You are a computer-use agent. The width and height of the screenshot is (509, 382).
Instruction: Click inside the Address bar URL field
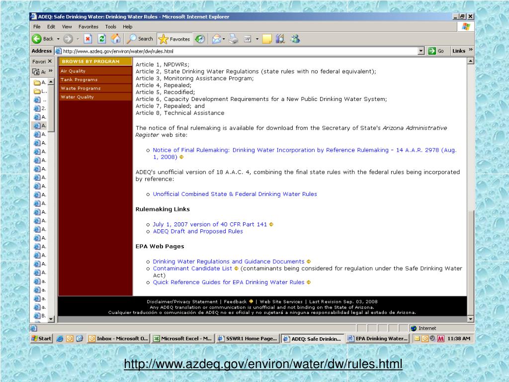point(240,51)
